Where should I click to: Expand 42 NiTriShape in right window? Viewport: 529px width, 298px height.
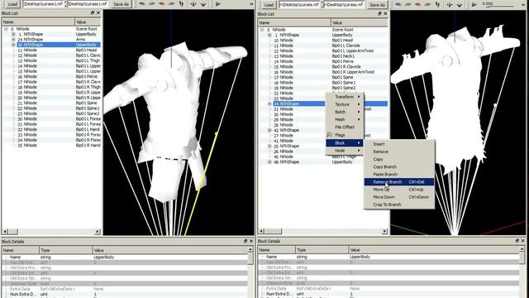(270, 130)
